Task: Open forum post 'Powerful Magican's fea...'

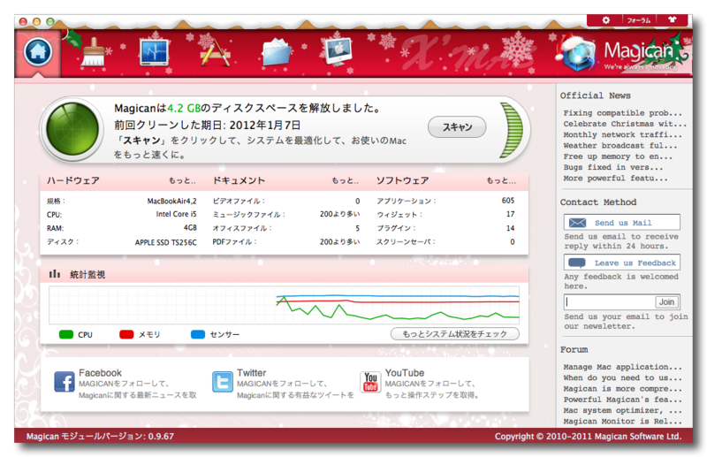Action: [x=623, y=400]
